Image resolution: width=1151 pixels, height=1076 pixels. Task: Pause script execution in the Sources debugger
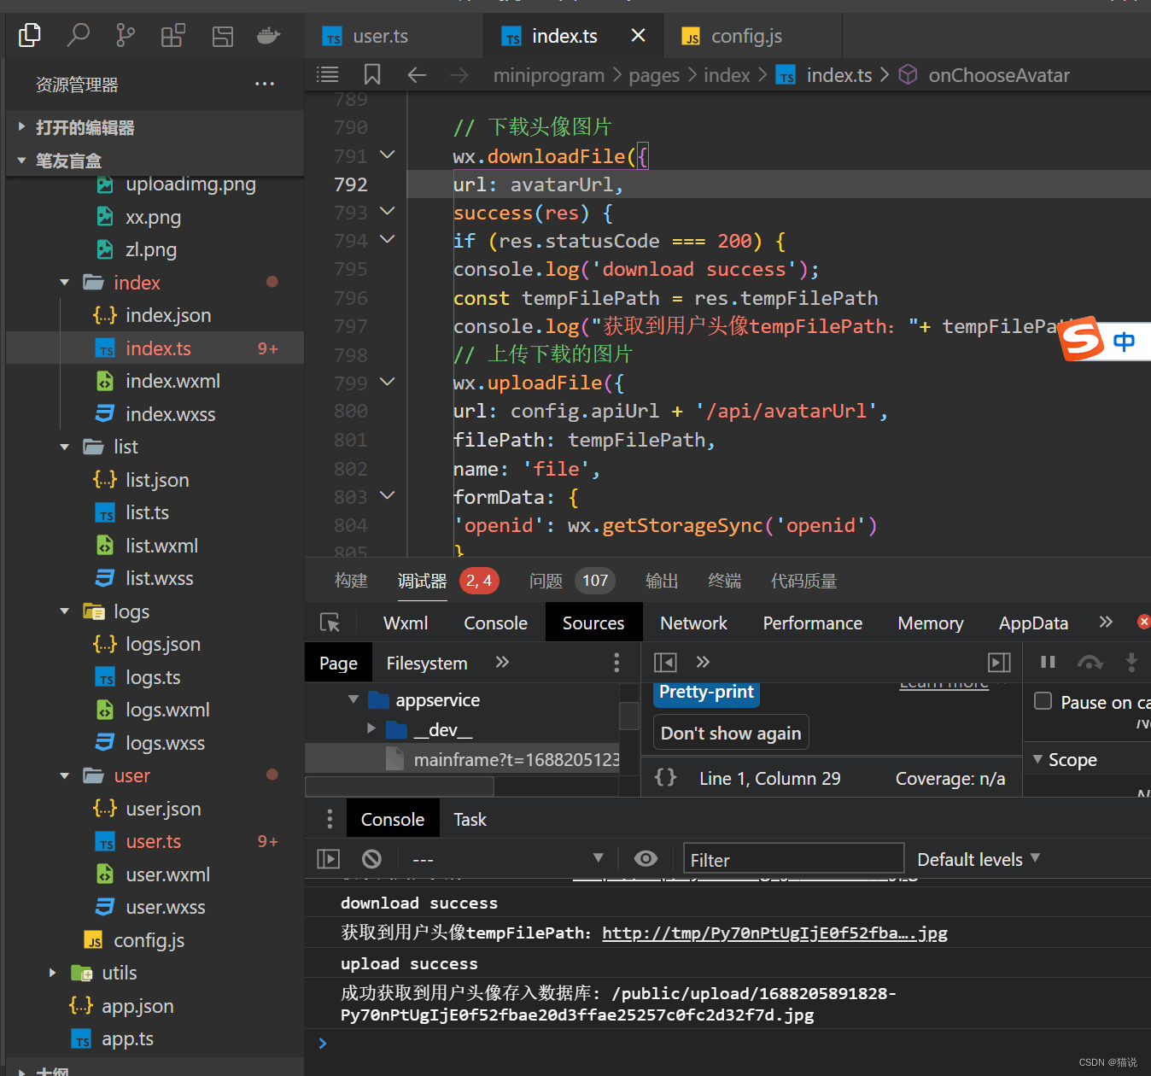coord(1048,662)
